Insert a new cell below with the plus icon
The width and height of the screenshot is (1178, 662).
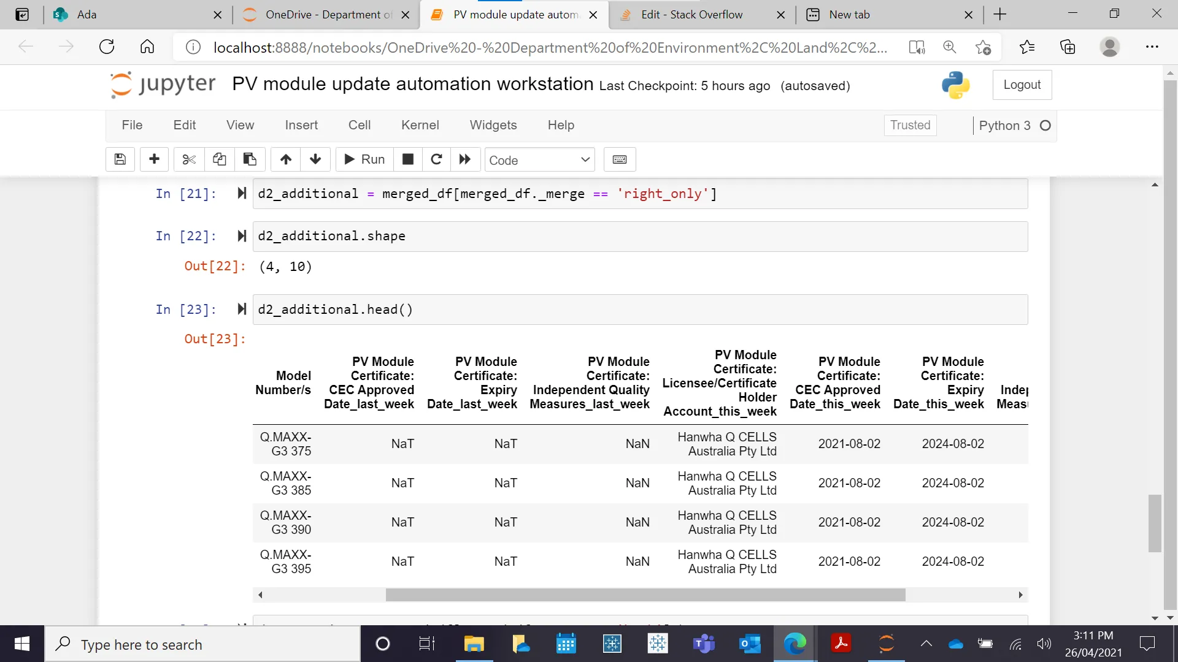point(154,159)
